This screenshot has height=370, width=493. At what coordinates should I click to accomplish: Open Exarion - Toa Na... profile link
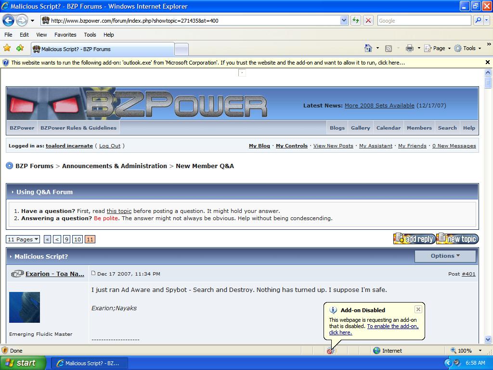pyautogui.click(x=55, y=274)
